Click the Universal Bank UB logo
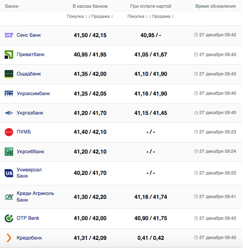 9,173
